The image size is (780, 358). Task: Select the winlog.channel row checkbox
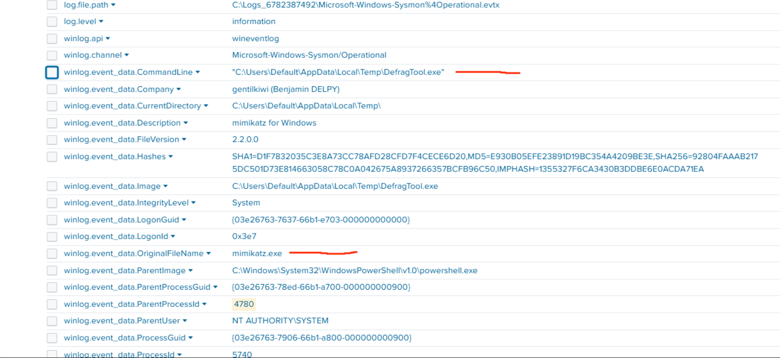click(52, 55)
